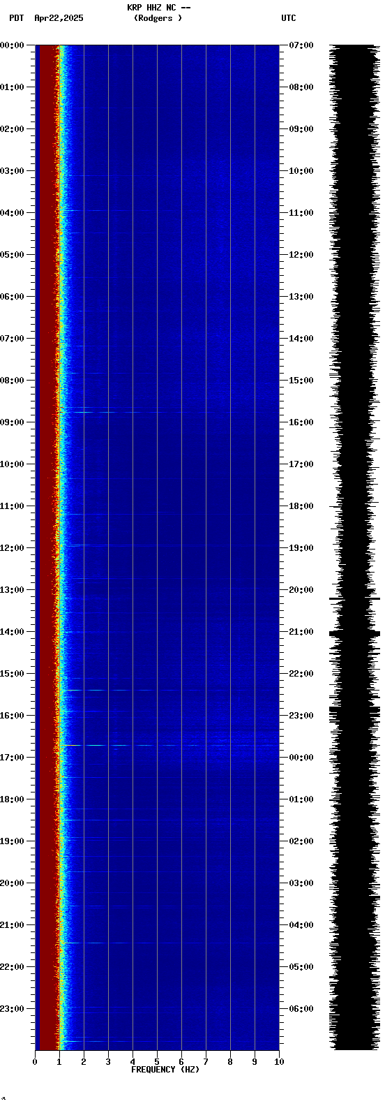The image size is (385, 1106).
Task: Click the UTC axis 12:00 label
Action: 301,255
